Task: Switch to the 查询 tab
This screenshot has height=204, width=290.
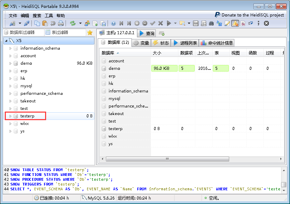Action: (x=147, y=33)
